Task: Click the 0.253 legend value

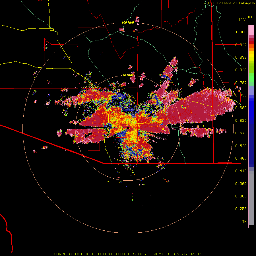Action: [x=241, y=209]
